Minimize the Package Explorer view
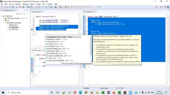170x95 pixels. click(24, 10)
